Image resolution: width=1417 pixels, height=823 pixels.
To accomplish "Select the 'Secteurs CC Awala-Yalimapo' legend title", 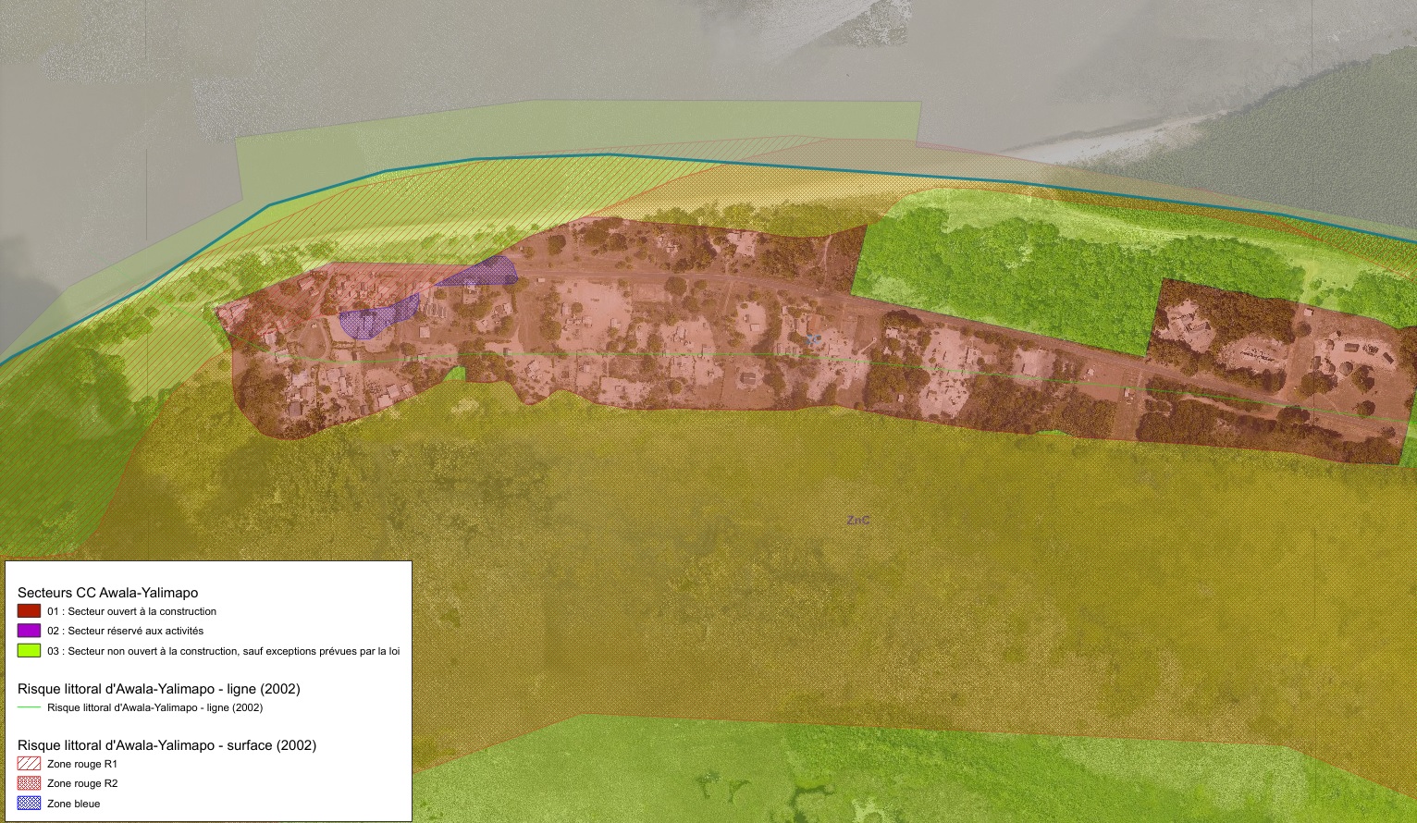I will [x=107, y=593].
